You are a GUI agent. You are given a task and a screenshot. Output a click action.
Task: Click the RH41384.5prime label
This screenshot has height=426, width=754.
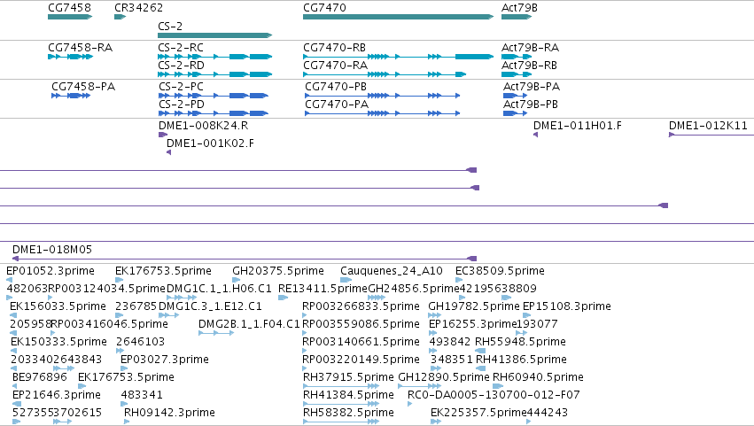348,395
